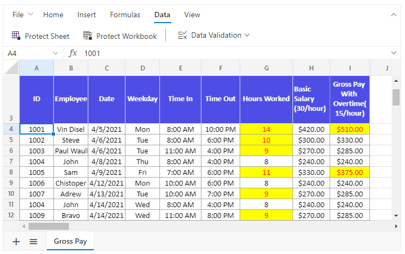The image size is (405, 254).
Task: Click the Protect Workbook icon
Action: pyautogui.click(x=88, y=36)
